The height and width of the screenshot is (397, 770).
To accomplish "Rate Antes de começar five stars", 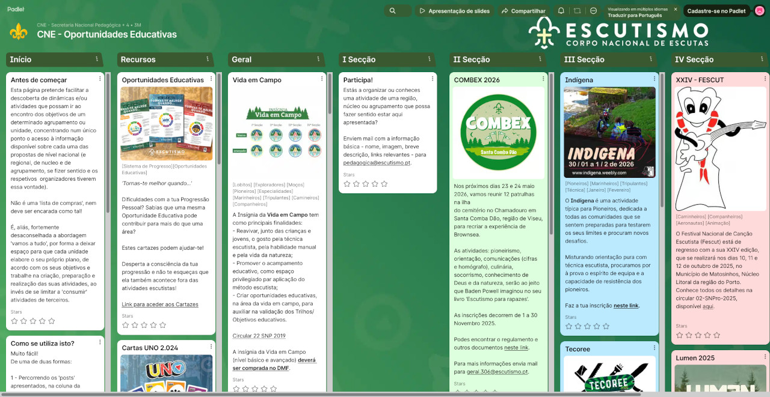I will (51, 321).
